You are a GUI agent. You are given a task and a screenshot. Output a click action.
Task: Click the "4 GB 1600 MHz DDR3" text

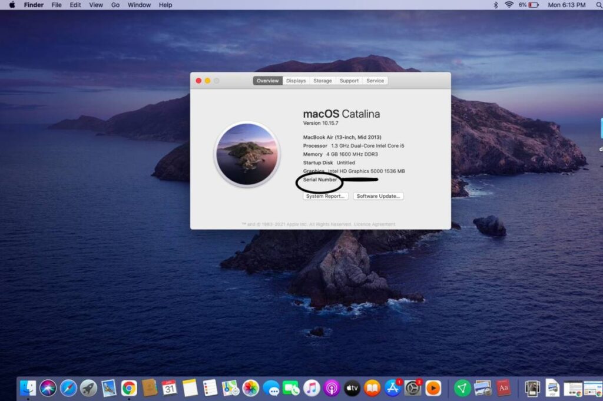tap(352, 154)
